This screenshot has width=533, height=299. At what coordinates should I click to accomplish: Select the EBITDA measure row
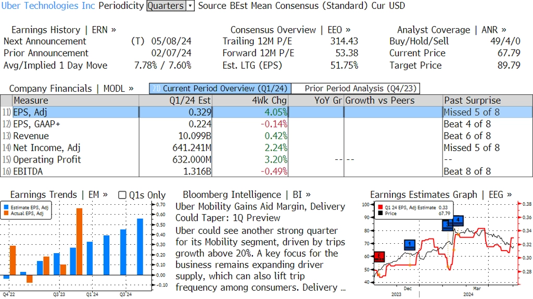[x=266, y=171]
